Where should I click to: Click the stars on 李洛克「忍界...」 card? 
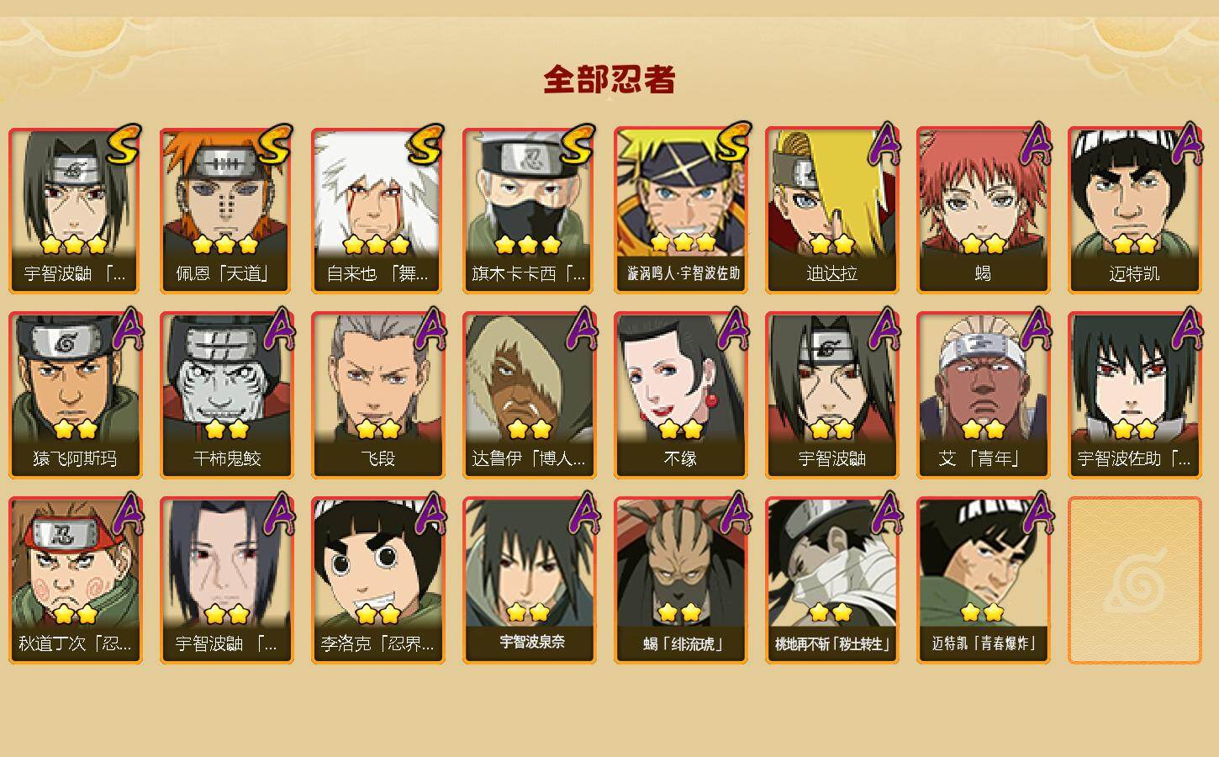click(377, 613)
